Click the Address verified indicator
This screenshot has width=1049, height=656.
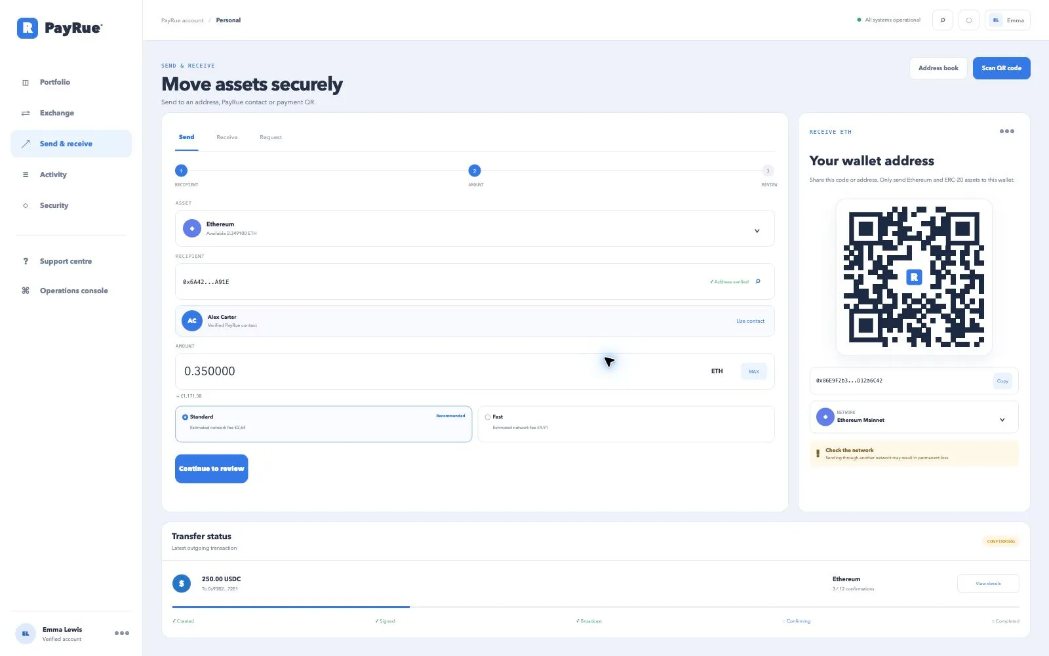729,282
